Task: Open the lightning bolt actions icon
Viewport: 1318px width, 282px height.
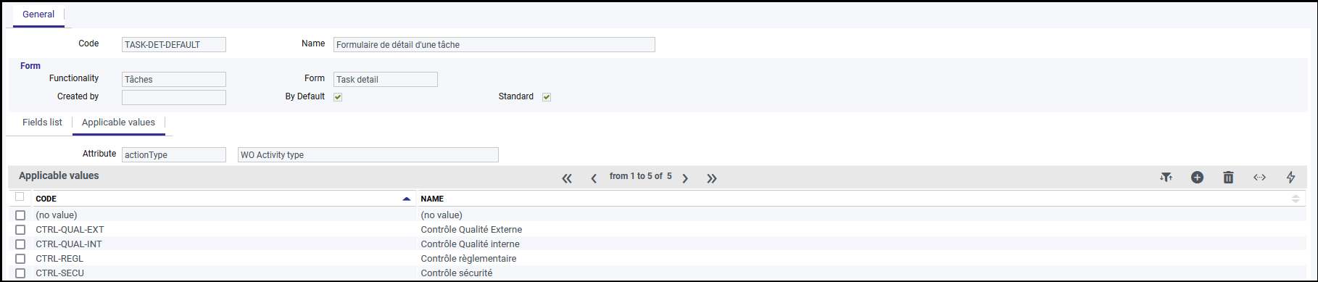Action: [1290, 178]
